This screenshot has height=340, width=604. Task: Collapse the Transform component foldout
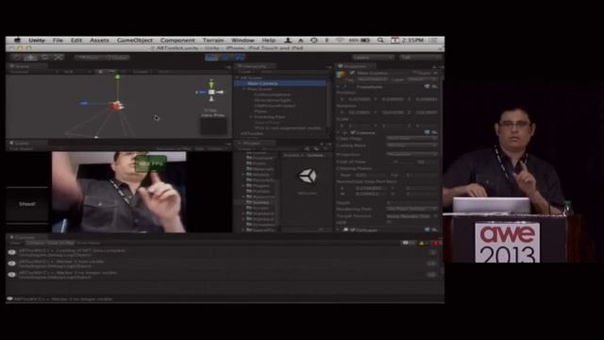(339, 87)
